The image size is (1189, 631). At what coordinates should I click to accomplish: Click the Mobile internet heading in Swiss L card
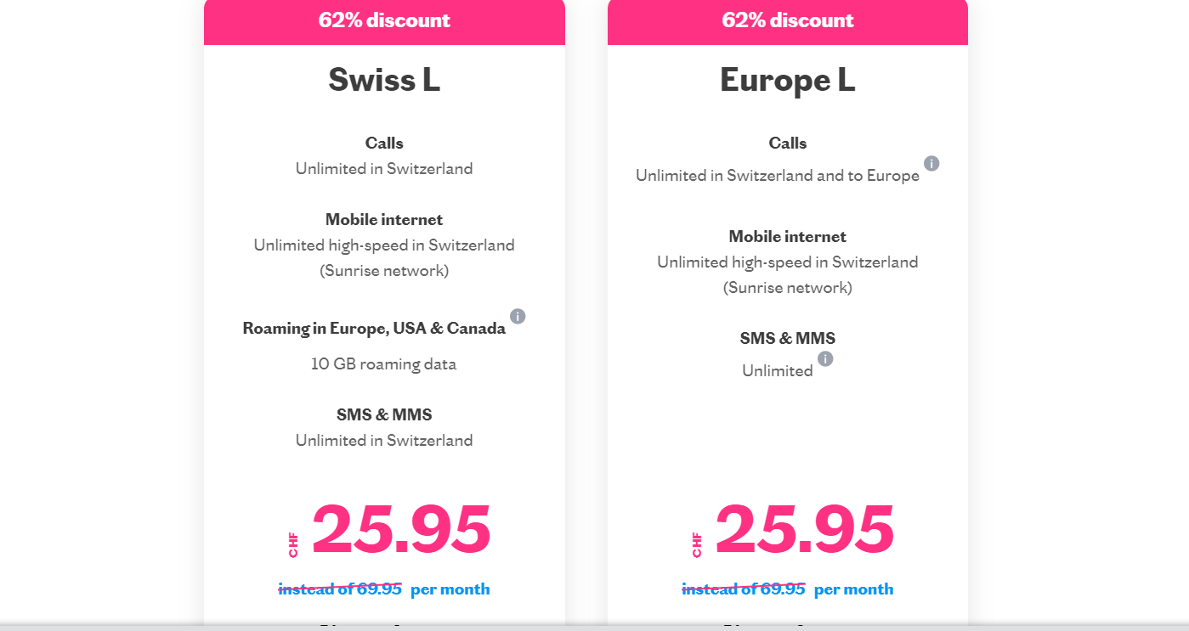tap(384, 219)
